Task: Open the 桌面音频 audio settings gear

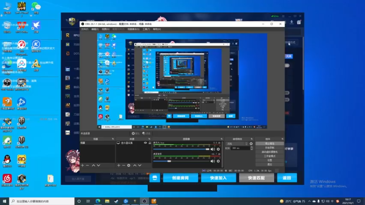Action: (218, 161)
